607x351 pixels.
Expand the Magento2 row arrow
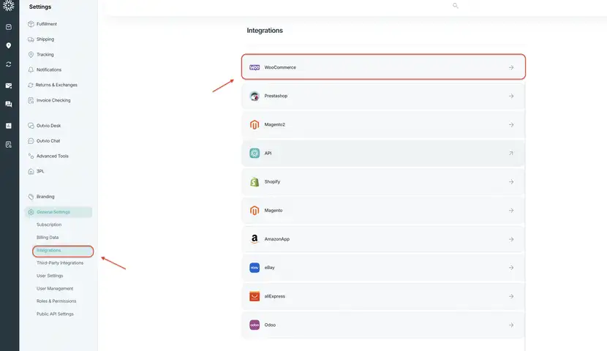[511, 124]
